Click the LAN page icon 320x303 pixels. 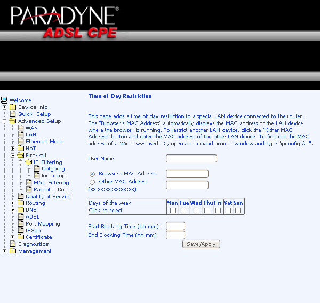click(21, 134)
